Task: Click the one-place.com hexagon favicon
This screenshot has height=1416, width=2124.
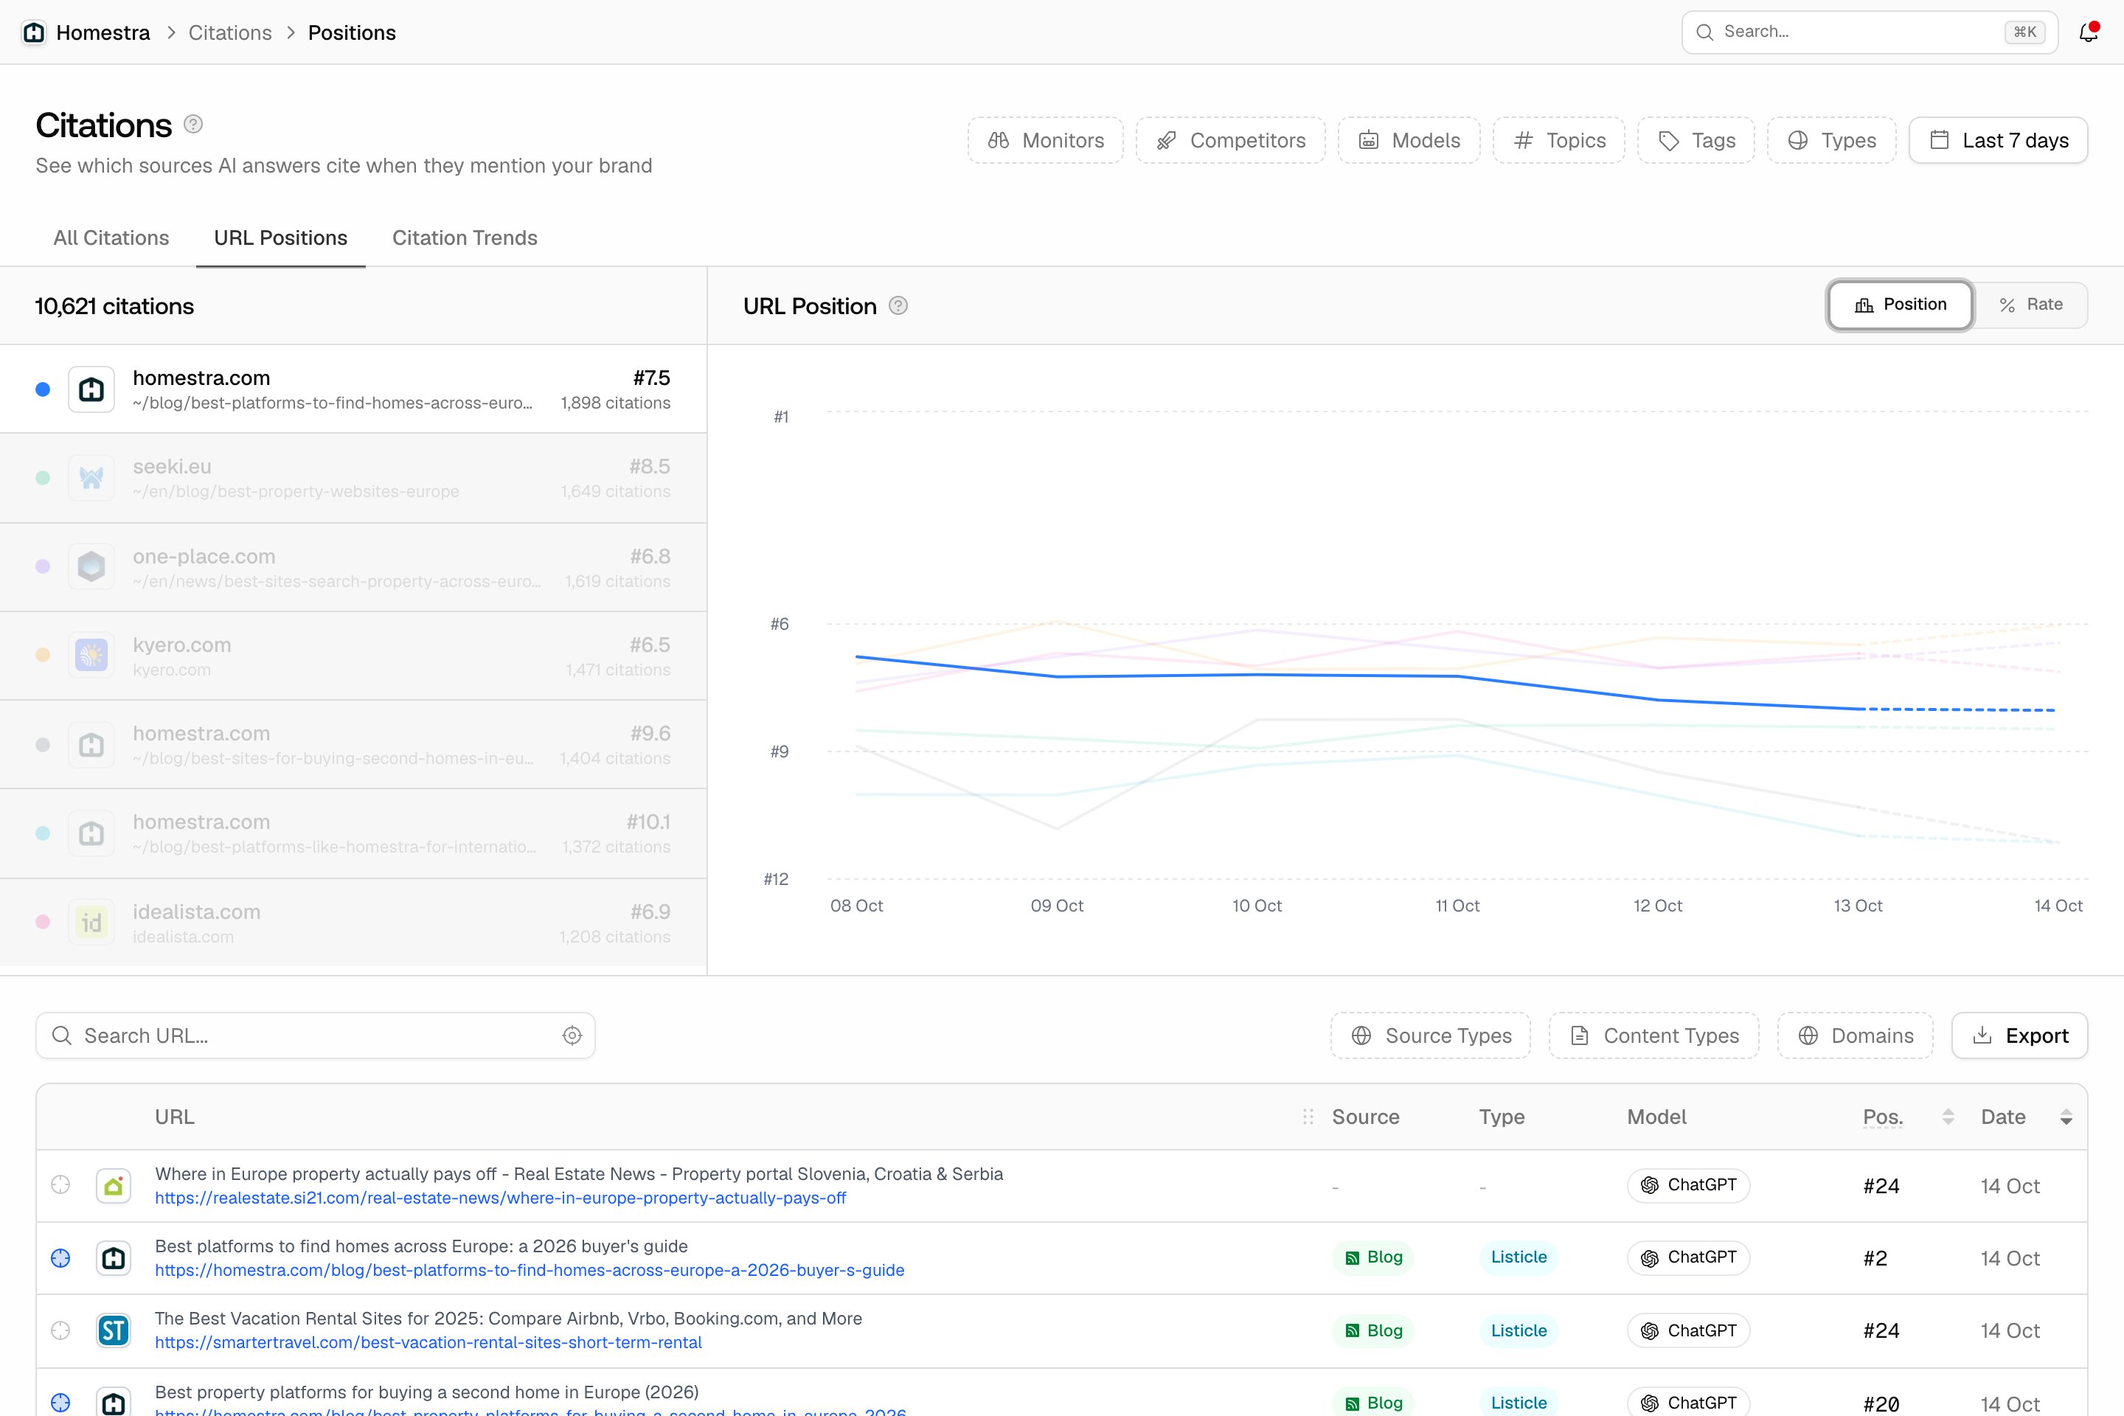Action: point(91,566)
